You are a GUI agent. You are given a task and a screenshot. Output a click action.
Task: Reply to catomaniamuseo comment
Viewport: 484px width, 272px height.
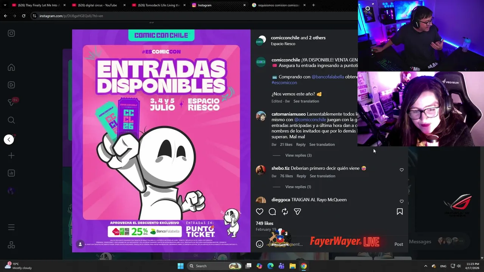pos(301,144)
